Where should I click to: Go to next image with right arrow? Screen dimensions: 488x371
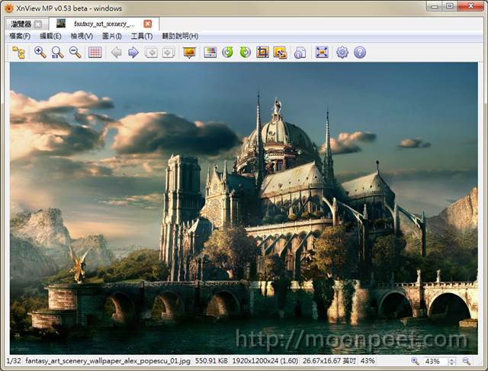point(133,53)
